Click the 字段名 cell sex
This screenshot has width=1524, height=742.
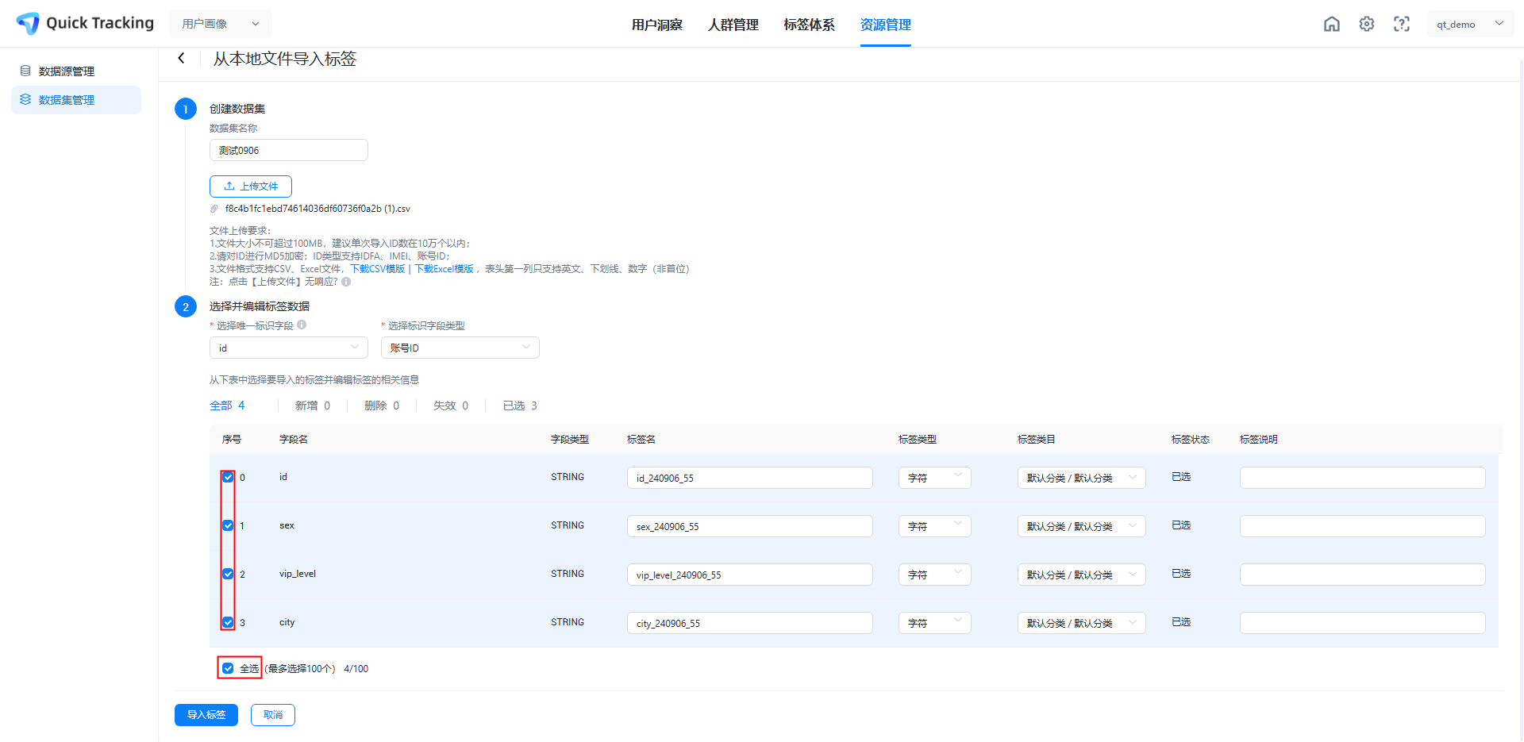pyautogui.click(x=287, y=525)
